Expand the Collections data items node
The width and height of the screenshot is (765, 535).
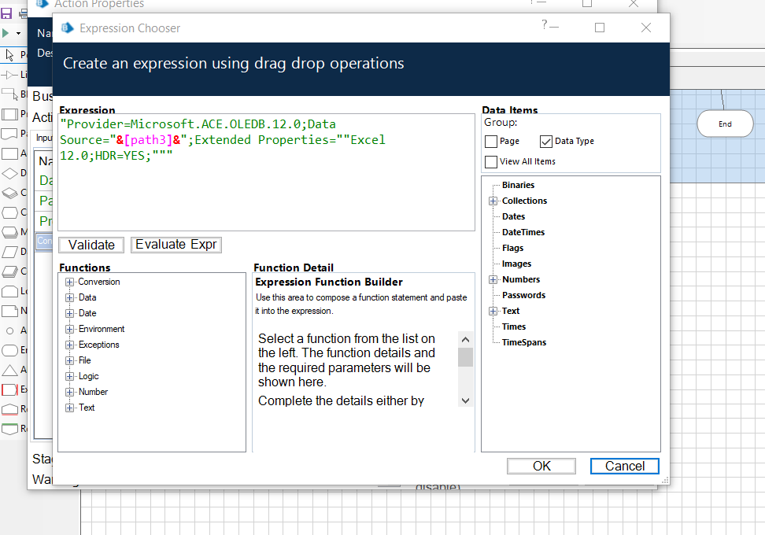(493, 201)
